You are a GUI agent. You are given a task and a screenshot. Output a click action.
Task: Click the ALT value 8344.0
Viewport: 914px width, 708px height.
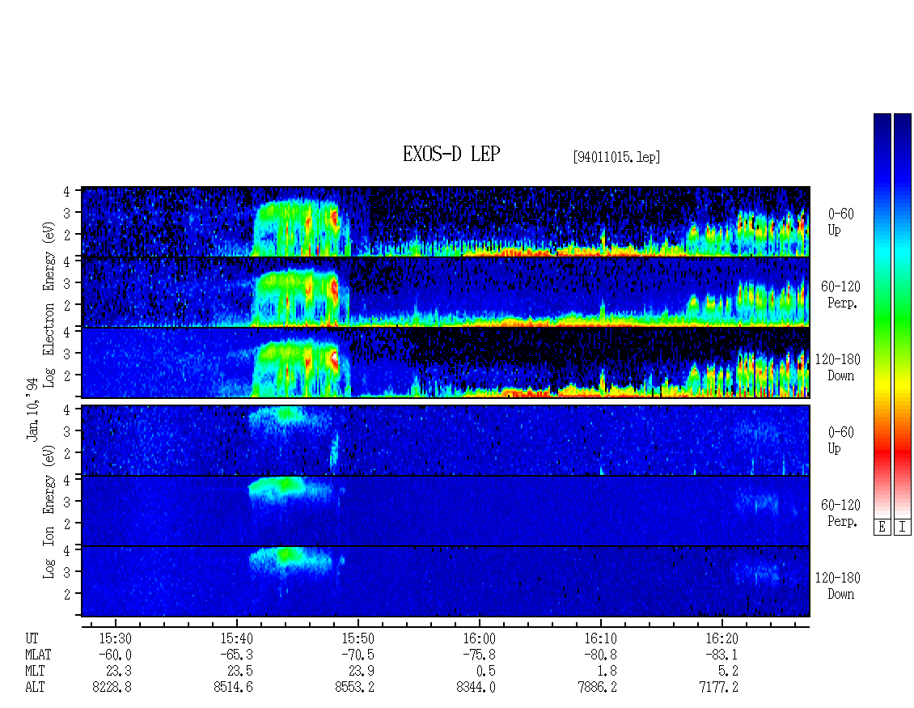click(476, 688)
